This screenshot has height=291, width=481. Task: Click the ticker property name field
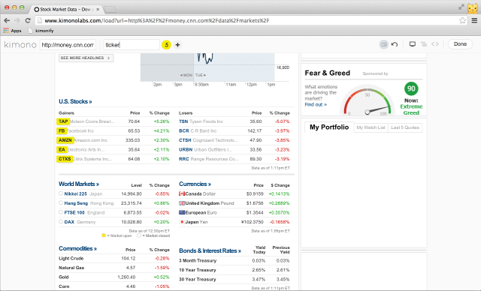(x=132, y=45)
